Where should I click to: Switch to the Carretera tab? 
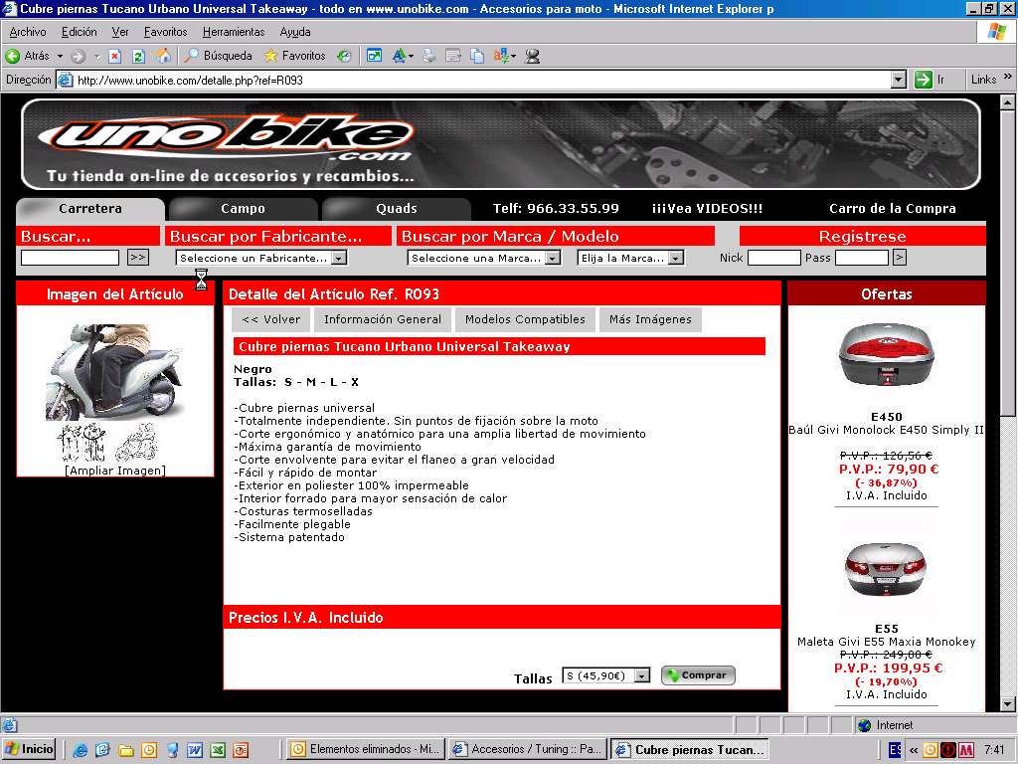[90, 209]
